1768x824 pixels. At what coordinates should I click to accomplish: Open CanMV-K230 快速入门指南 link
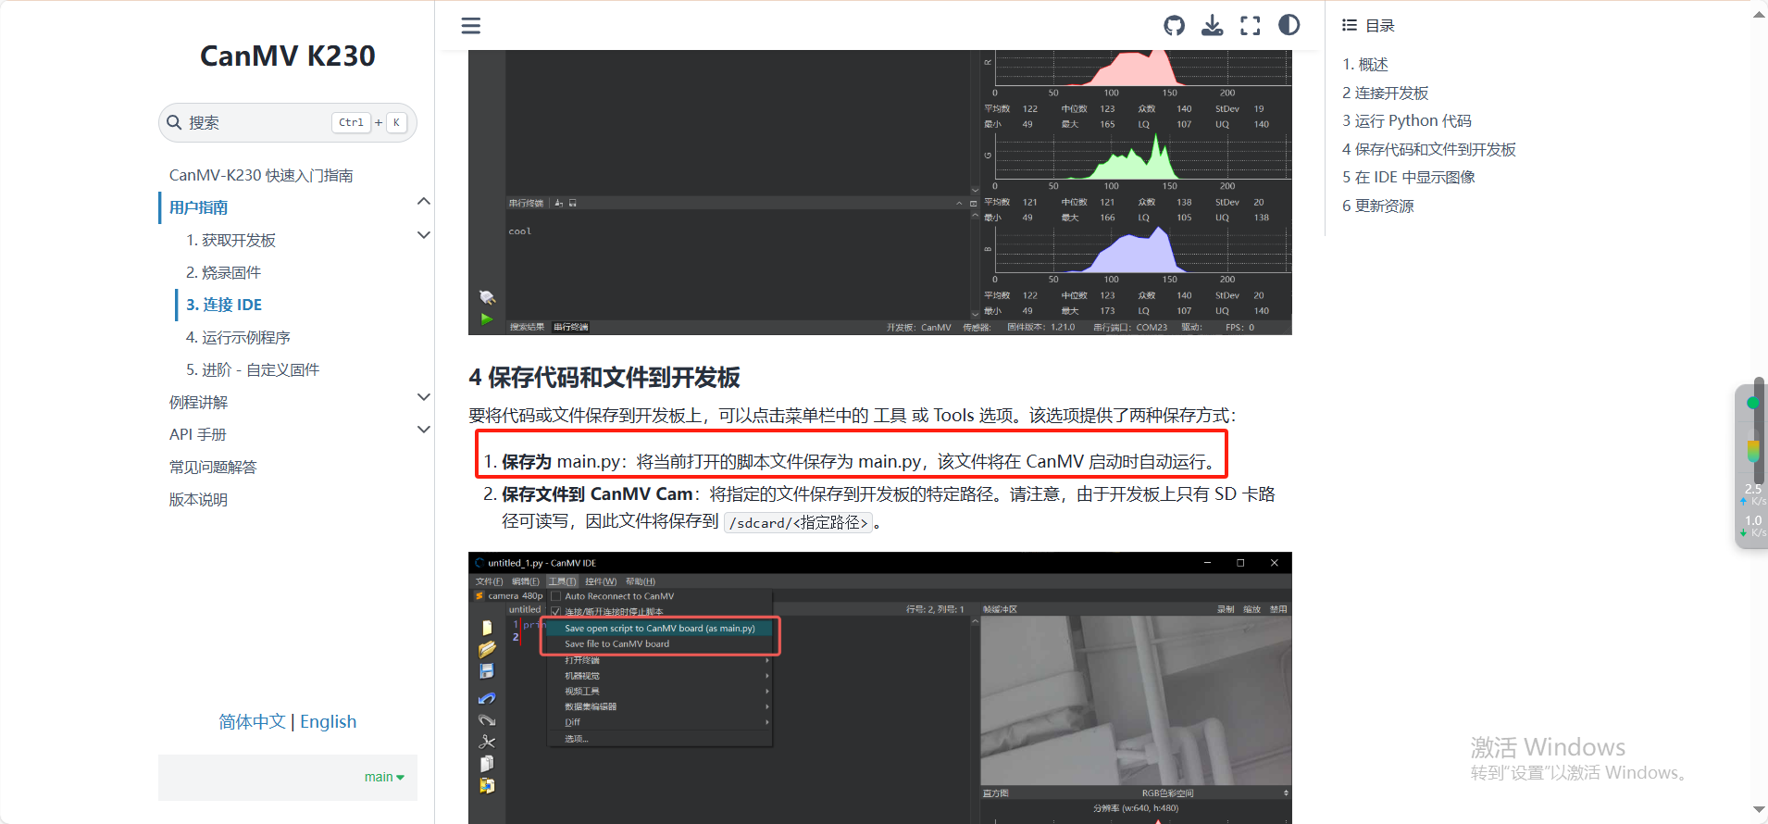tap(261, 175)
